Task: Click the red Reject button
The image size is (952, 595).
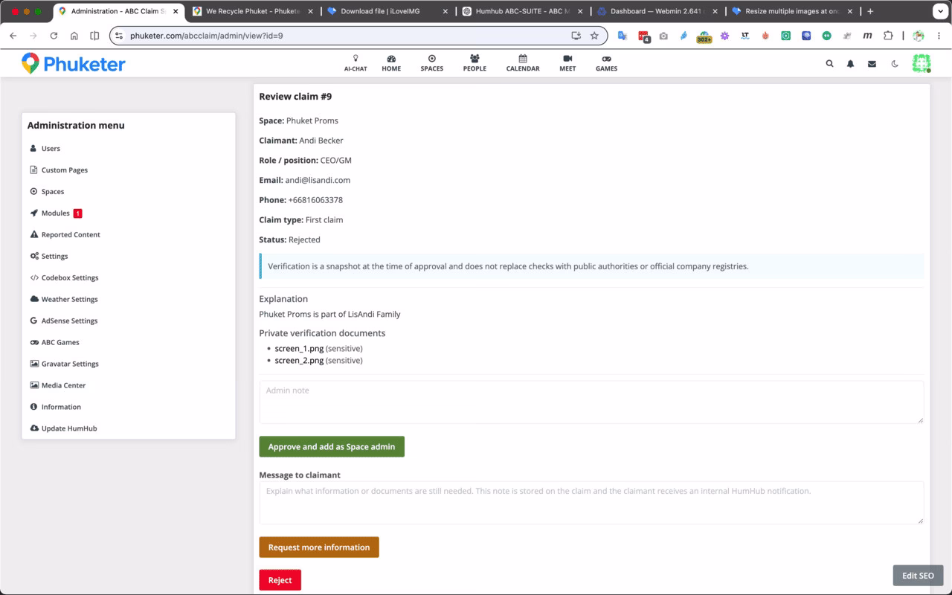Action: [x=280, y=580]
